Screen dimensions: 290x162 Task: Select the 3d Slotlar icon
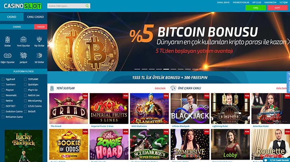tap(39, 55)
